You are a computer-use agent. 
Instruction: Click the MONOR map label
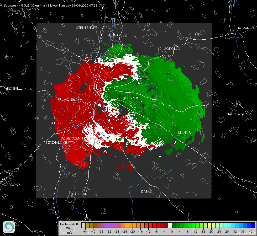click(185, 132)
